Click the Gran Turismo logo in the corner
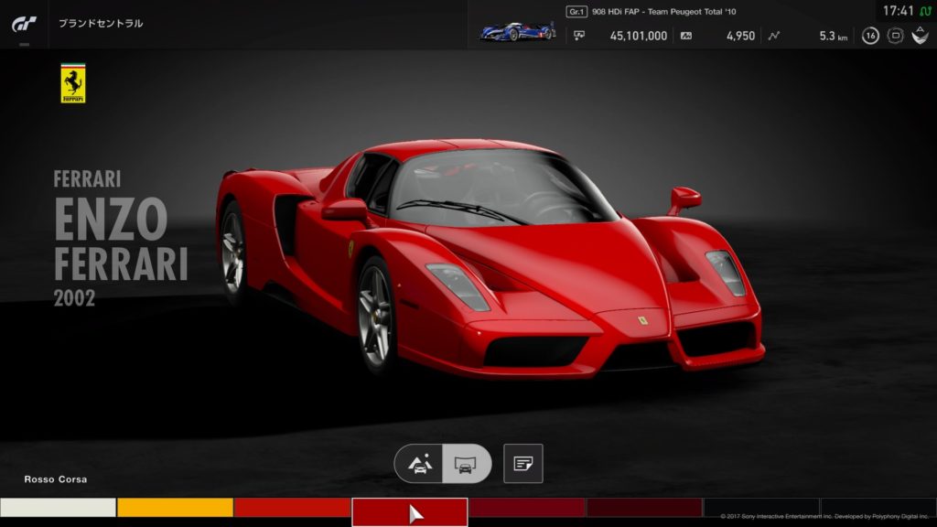Image resolution: width=937 pixels, height=527 pixels. click(x=24, y=24)
